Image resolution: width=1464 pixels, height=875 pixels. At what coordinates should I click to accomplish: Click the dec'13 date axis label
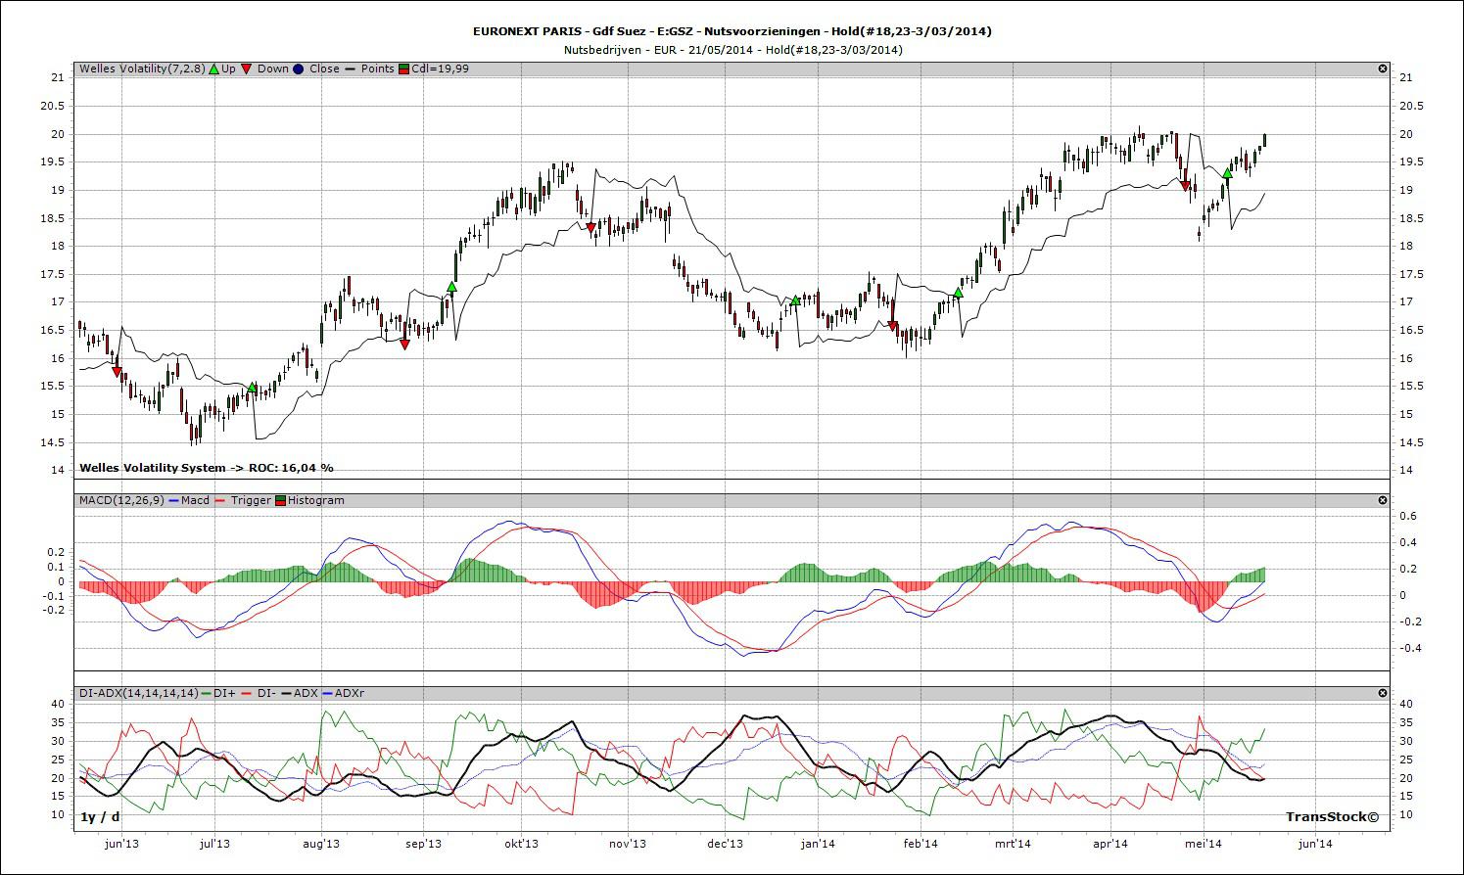(x=725, y=844)
